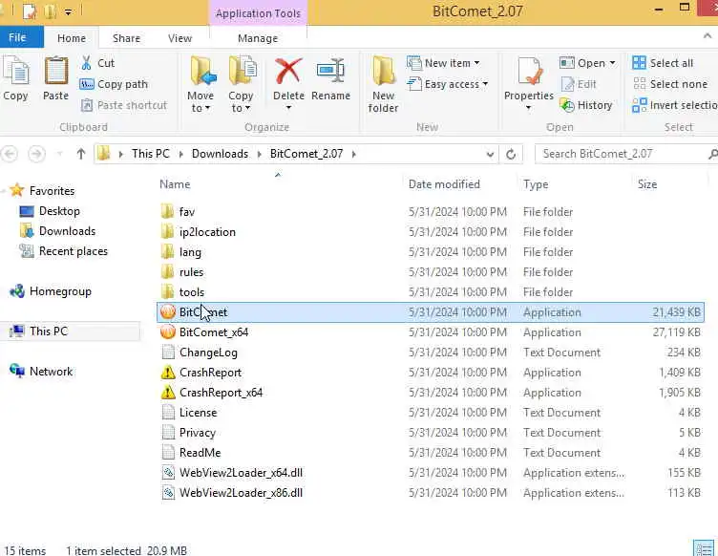Delete the selected file with red X
Image resolution: width=718 pixels, height=556 pixels.
[x=288, y=83]
